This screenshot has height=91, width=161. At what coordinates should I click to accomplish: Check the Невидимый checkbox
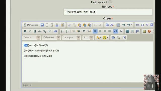coord(110,2)
